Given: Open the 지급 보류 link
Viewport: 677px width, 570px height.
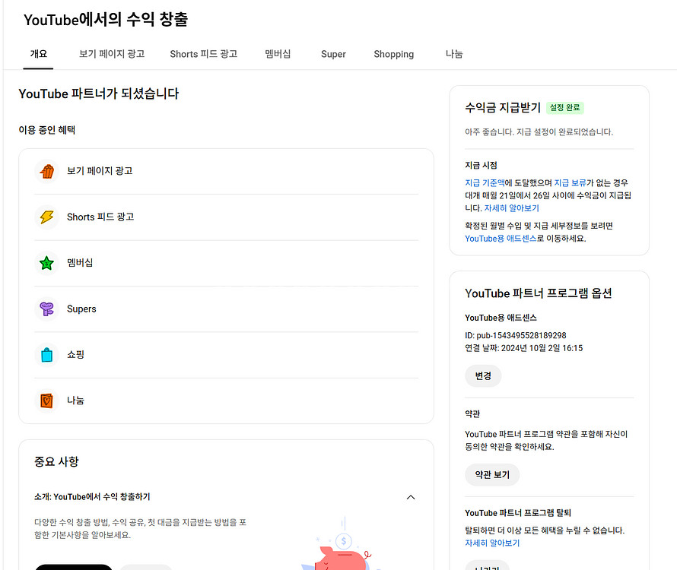Looking at the screenshot, I should point(570,183).
